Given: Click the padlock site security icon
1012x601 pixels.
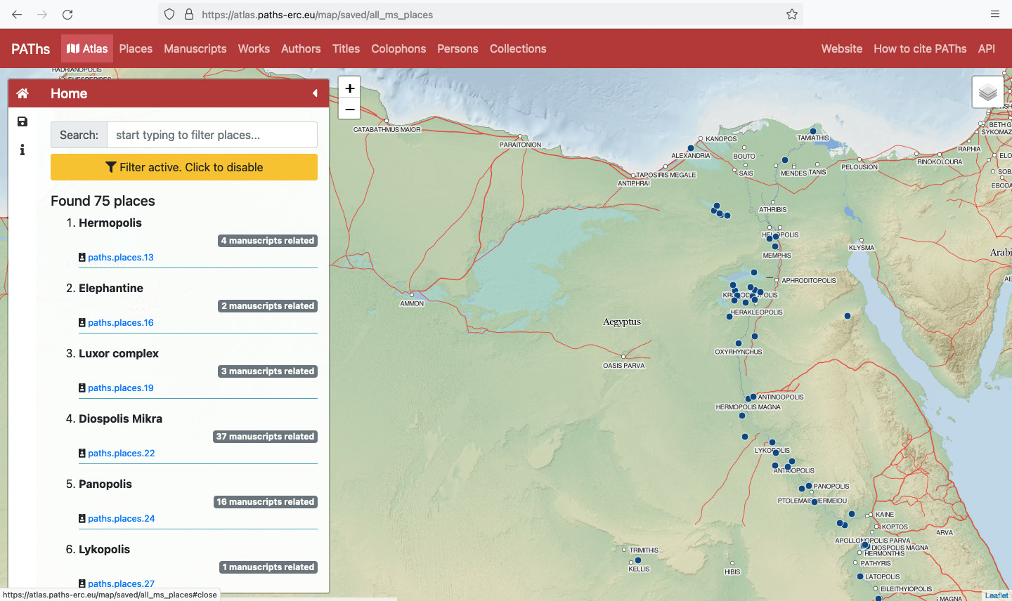Looking at the screenshot, I should 188,14.
